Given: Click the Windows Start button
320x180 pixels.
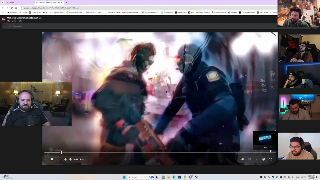Looking at the screenshot, I should point(124,177).
